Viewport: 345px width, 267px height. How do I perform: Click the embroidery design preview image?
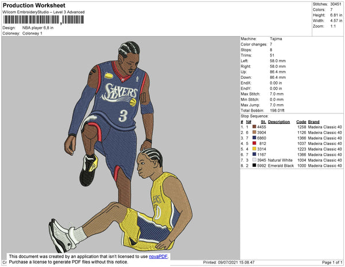[121, 147]
